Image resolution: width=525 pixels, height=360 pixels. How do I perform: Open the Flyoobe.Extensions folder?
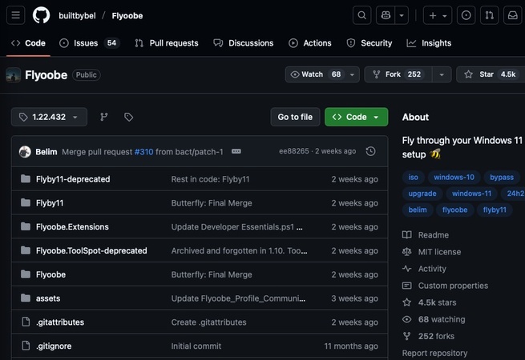pyautogui.click(x=72, y=226)
